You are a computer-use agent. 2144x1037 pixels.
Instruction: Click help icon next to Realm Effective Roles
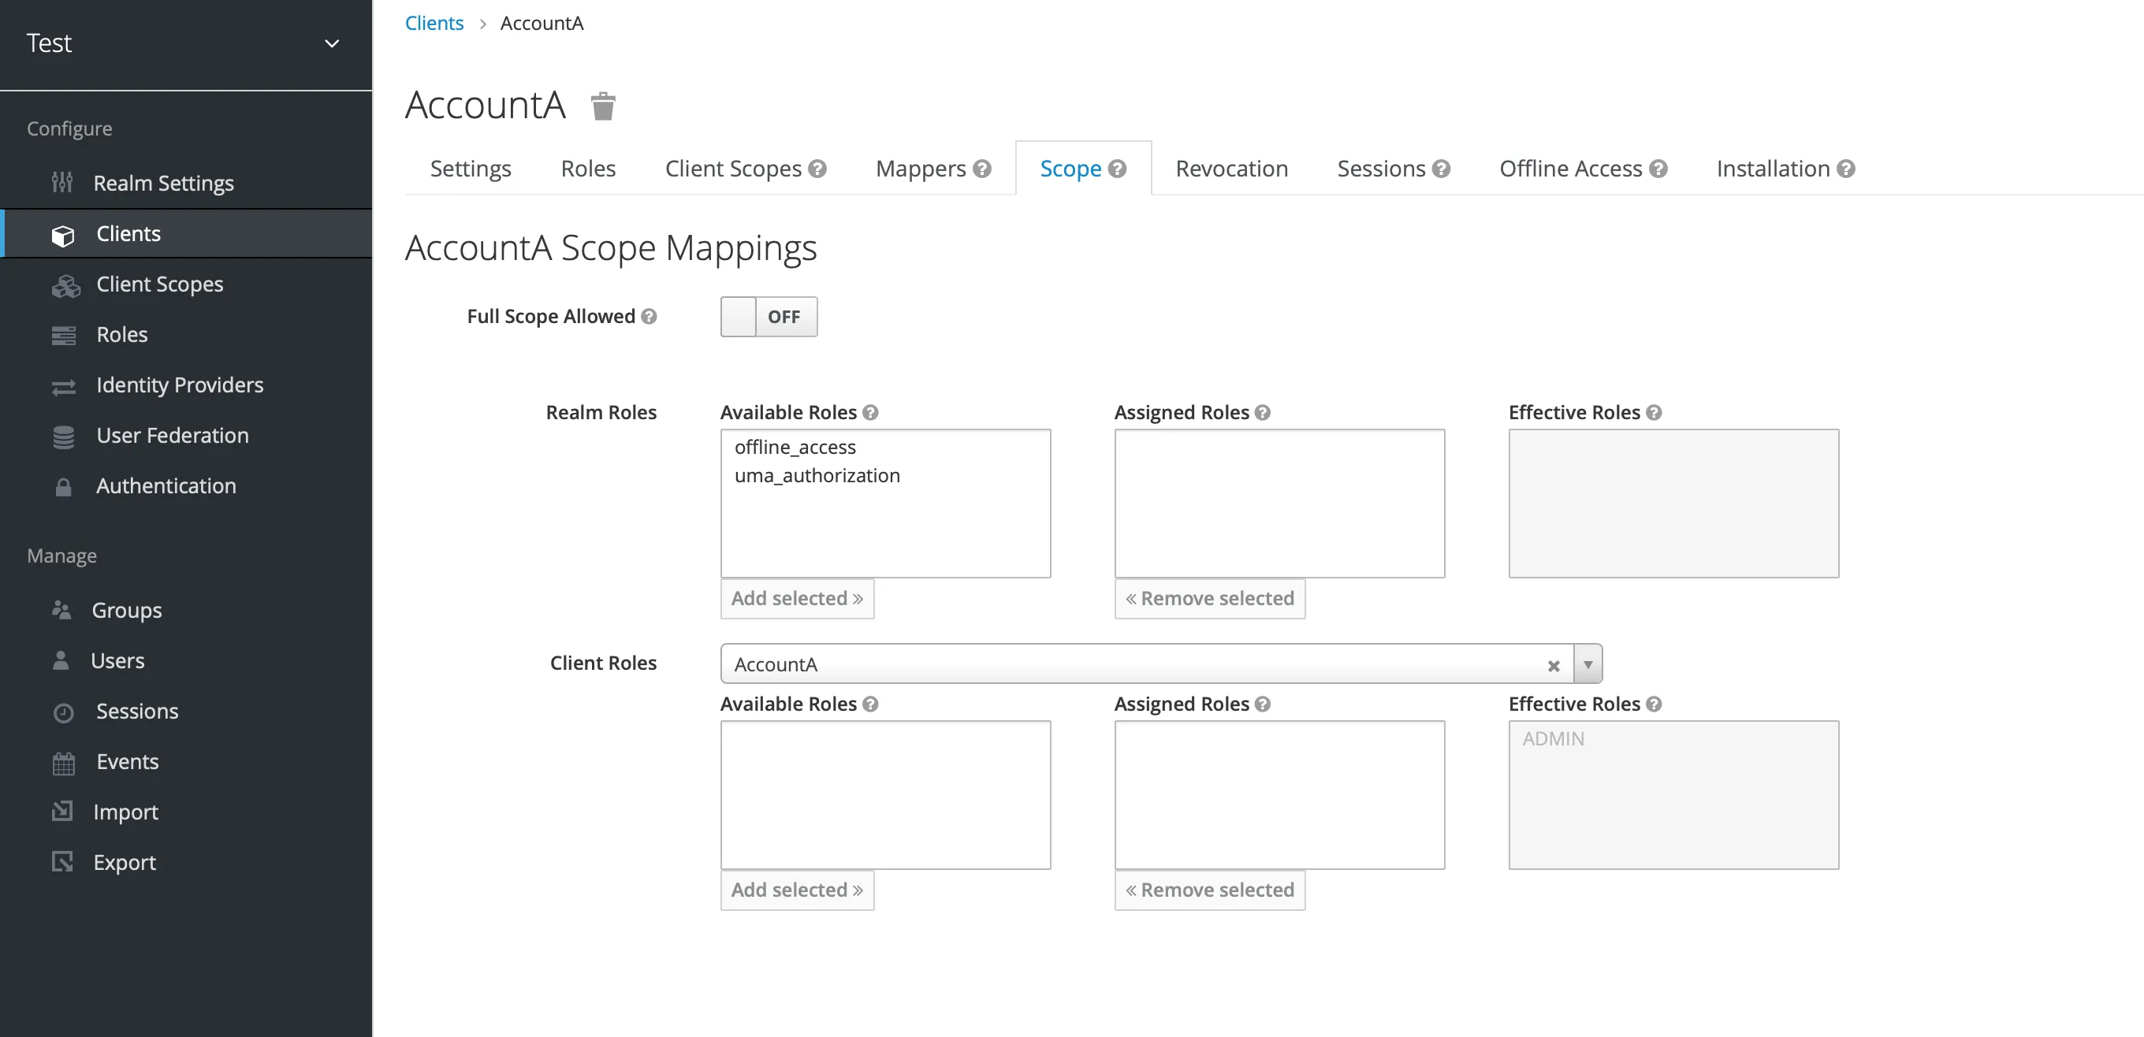click(x=1654, y=413)
